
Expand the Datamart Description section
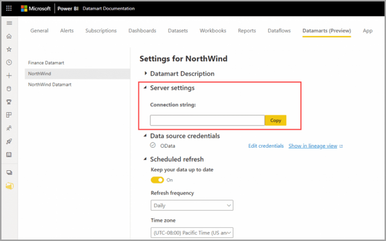(x=145, y=73)
